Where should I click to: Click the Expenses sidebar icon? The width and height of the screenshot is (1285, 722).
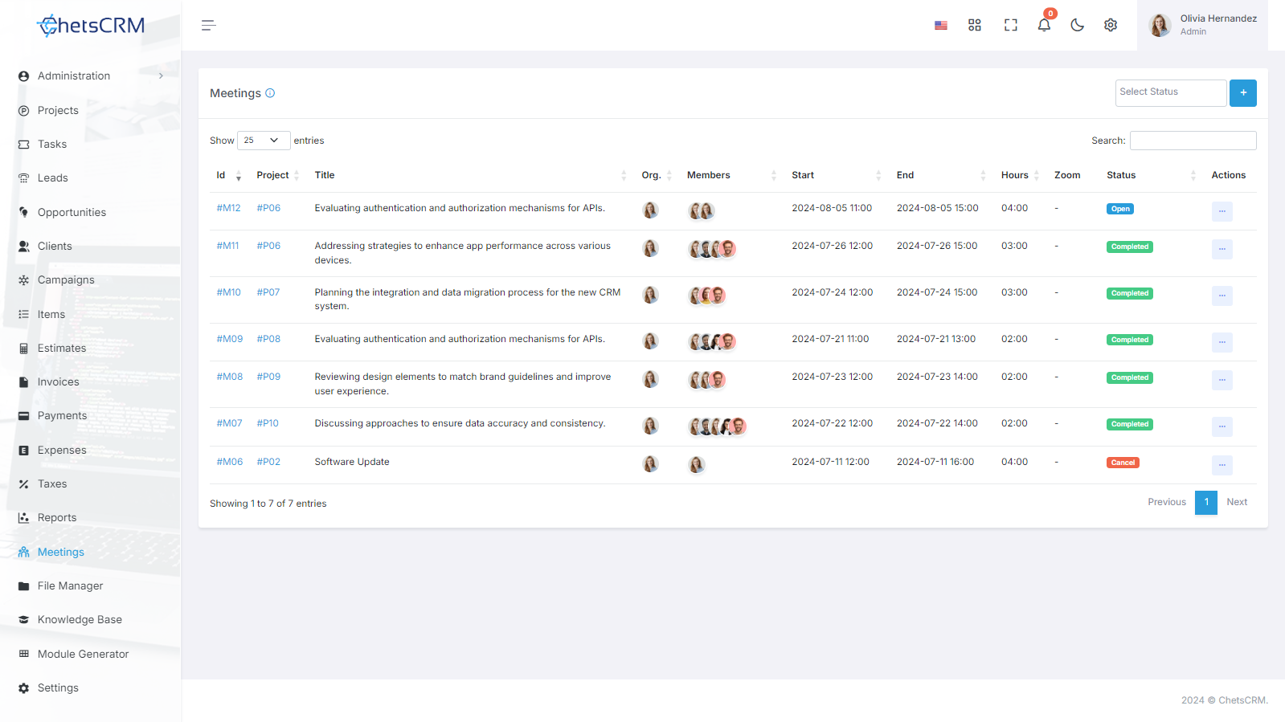[x=24, y=451]
